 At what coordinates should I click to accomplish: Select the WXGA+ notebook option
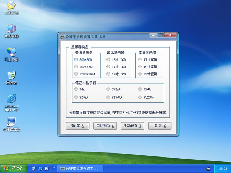[81, 97]
